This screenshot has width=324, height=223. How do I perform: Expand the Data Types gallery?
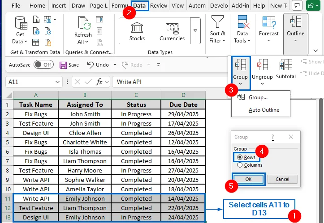pos(195,31)
